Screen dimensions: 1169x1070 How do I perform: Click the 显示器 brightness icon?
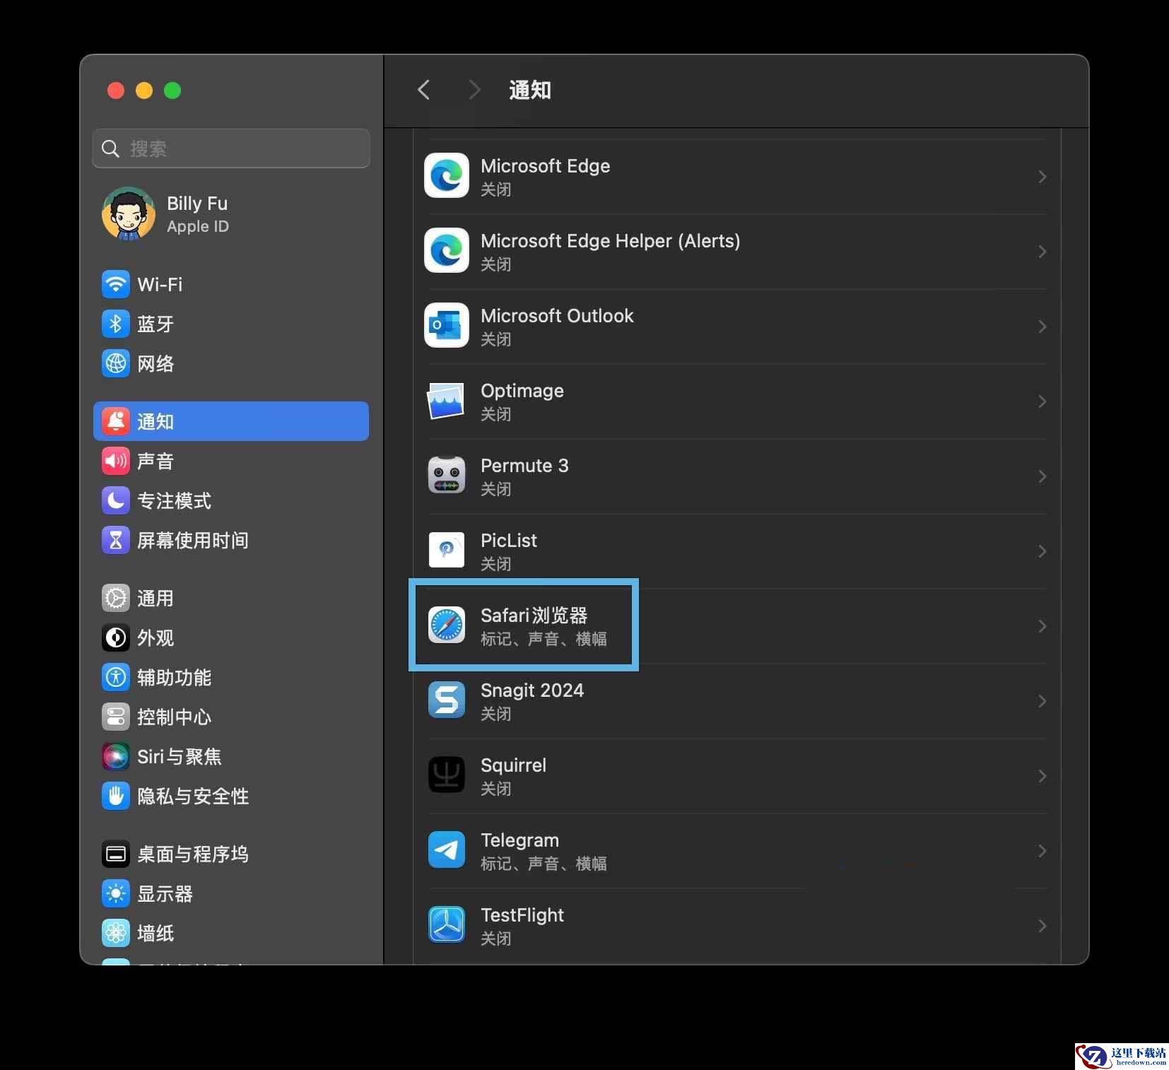click(x=116, y=894)
